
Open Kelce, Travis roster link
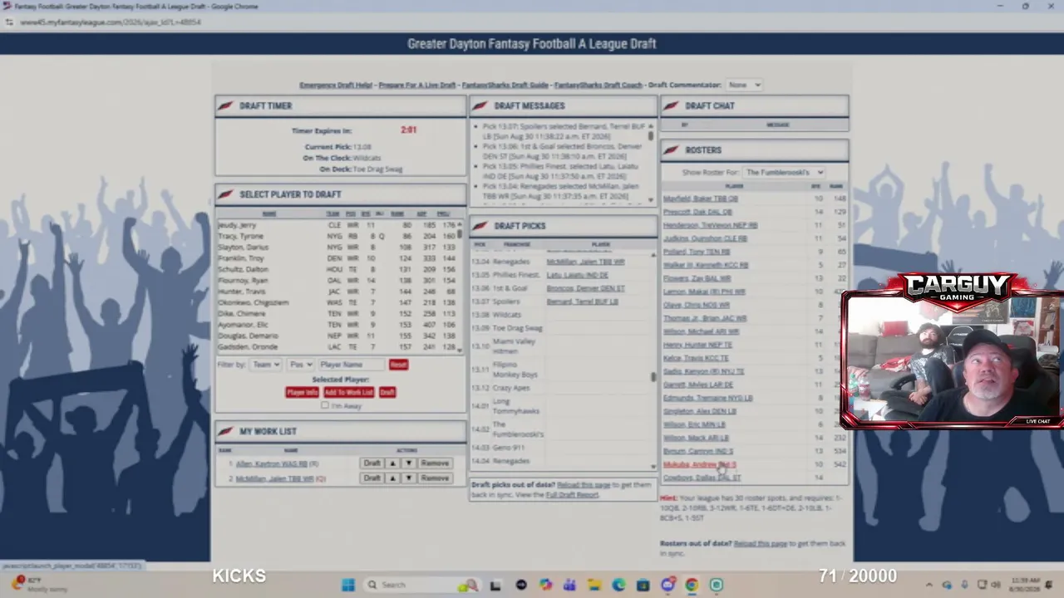point(696,358)
